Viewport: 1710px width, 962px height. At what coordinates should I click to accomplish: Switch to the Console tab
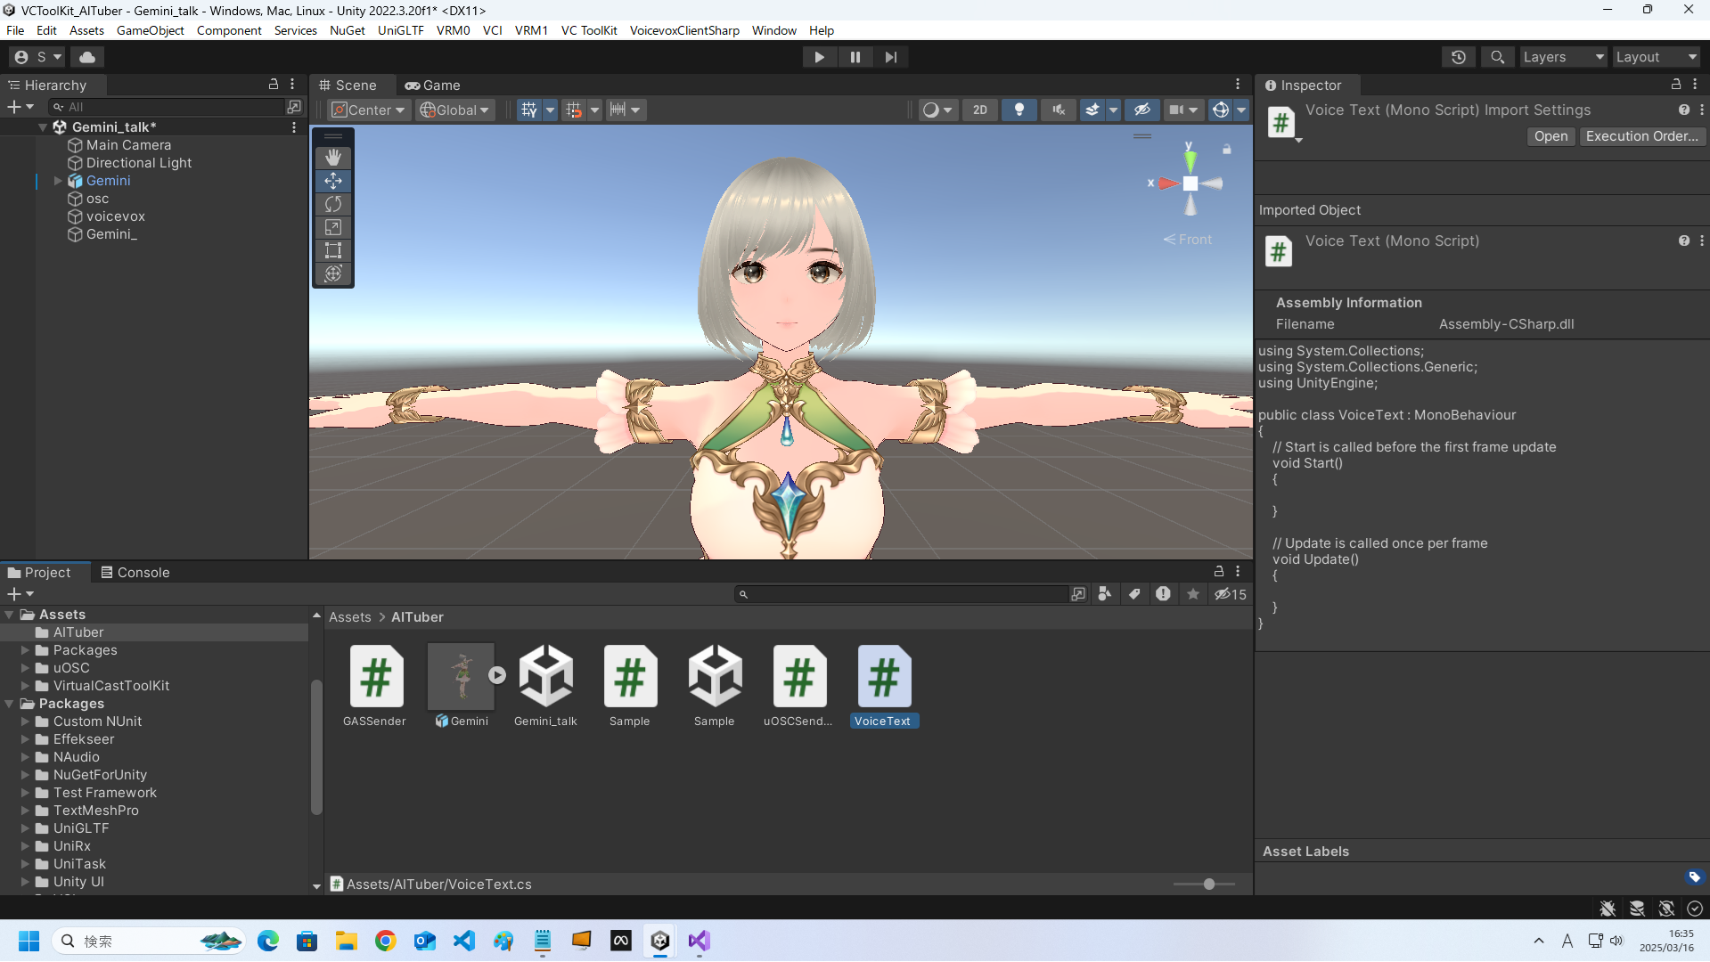[x=135, y=573]
